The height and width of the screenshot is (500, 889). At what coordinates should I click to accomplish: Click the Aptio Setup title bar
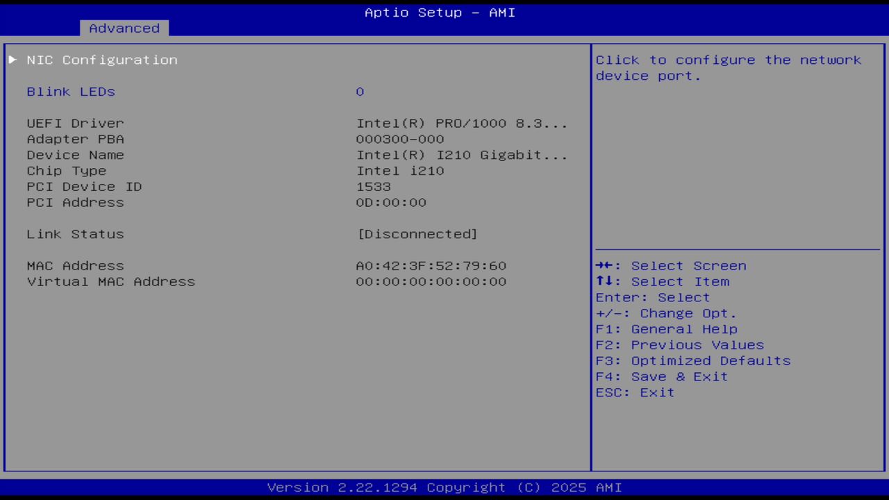pyautogui.click(x=440, y=12)
